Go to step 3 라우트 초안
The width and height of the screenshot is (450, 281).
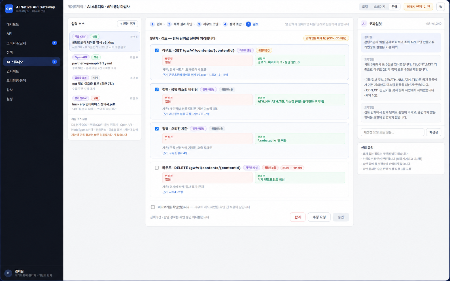click(208, 24)
